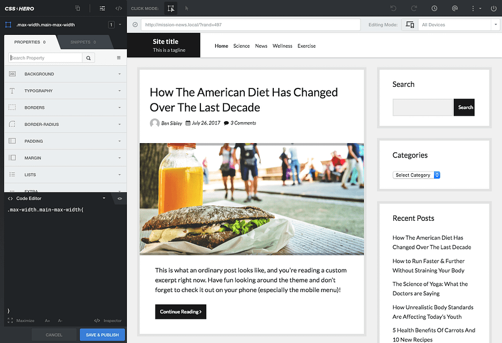Expand the Background property section
Viewport: 502px width, 343px height.
66,74
